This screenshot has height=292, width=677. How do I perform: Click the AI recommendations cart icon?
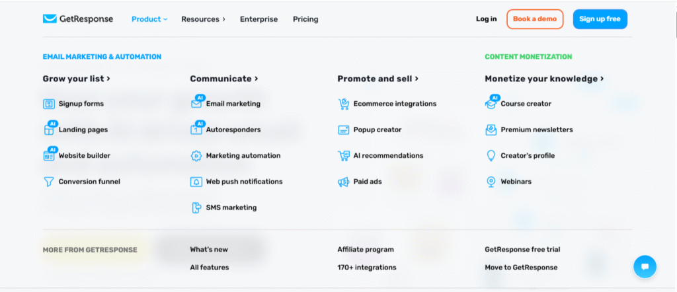pyautogui.click(x=343, y=156)
